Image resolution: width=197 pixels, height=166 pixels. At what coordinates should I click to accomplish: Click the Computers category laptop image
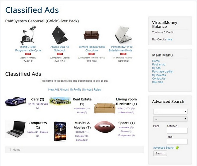coord(16,129)
